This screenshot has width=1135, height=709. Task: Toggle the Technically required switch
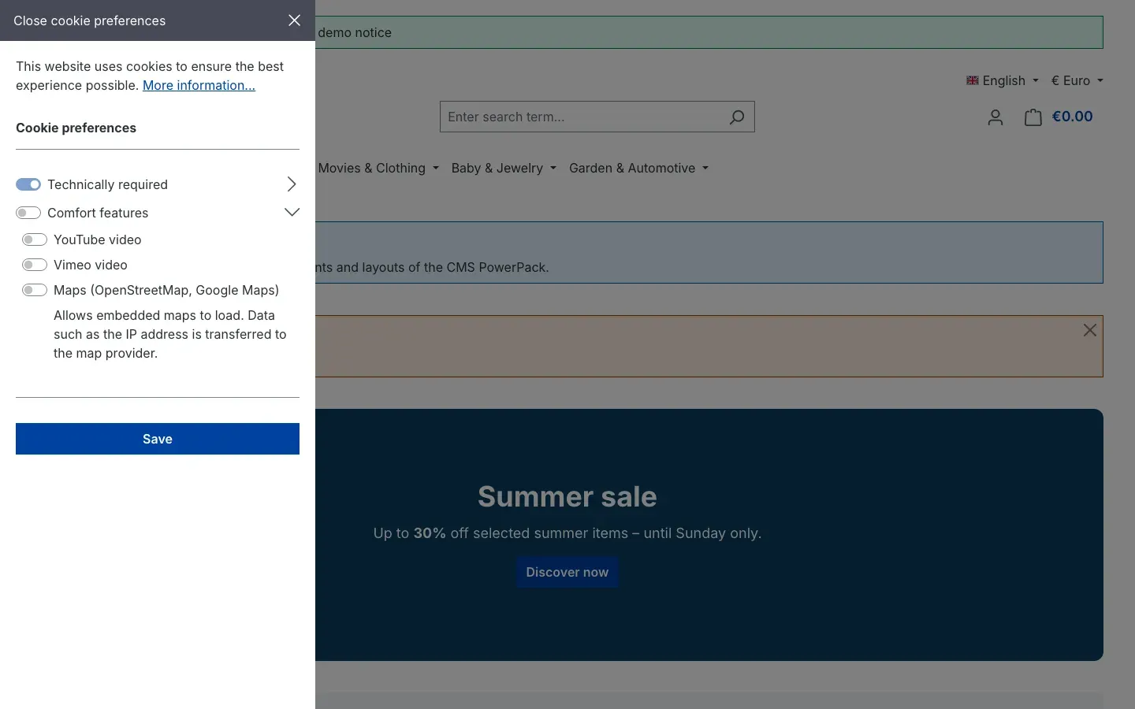click(x=28, y=184)
